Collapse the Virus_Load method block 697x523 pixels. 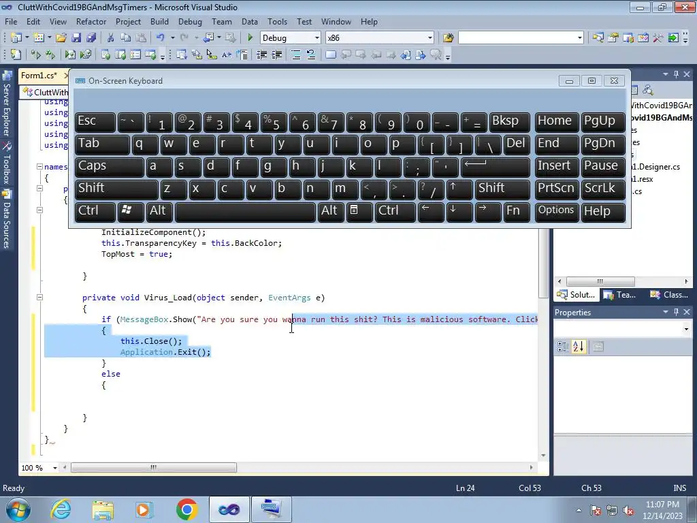[x=39, y=297]
